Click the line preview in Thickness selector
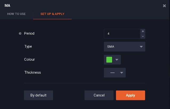 112,73
